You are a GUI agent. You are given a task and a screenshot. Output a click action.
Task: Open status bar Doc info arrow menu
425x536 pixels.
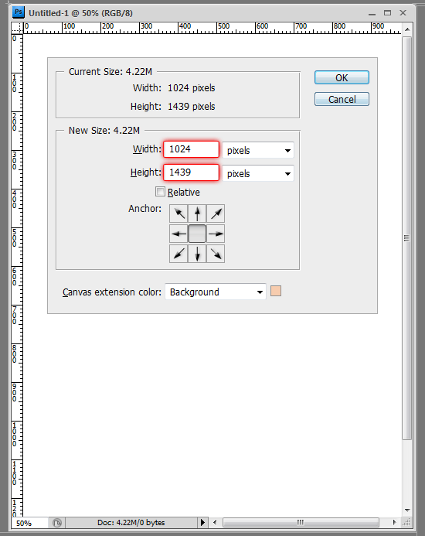pos(202,522)
